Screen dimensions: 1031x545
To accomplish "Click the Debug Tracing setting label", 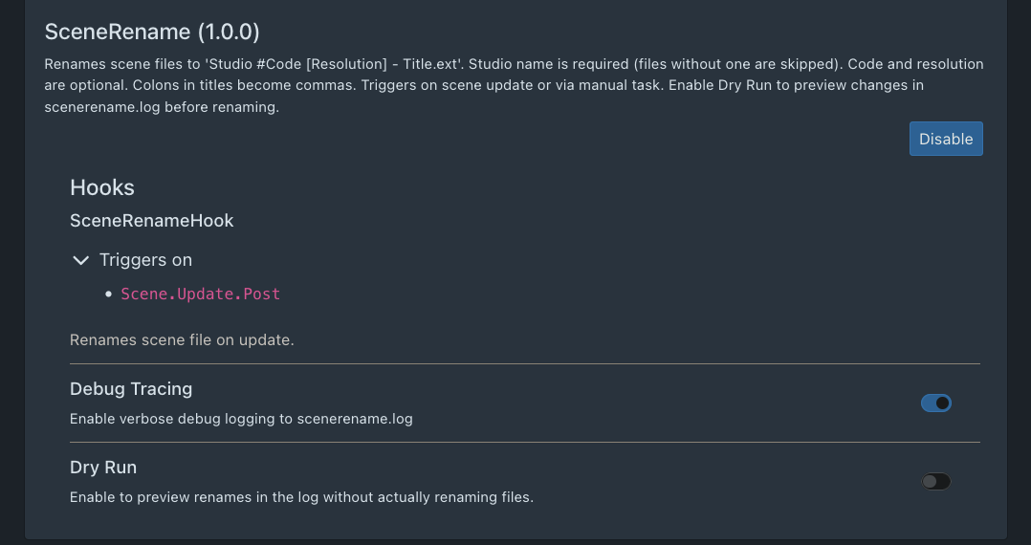I will [x=131, y=389].
